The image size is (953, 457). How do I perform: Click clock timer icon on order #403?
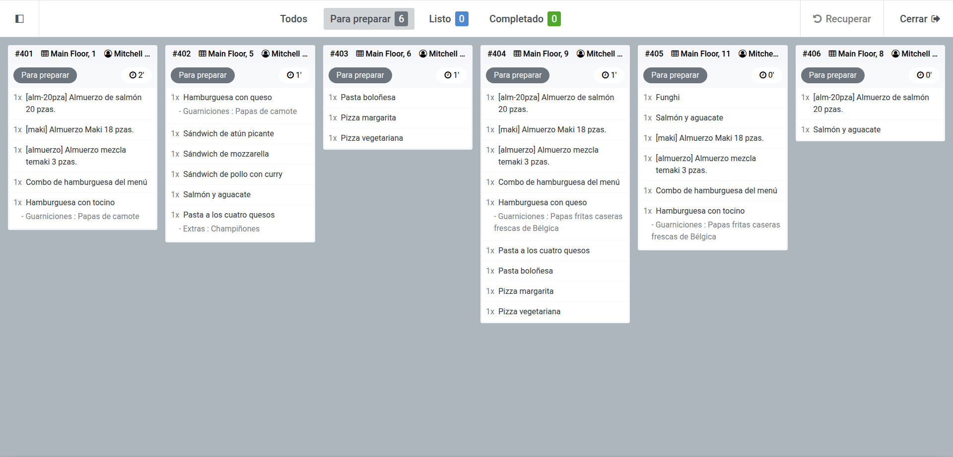coord(448,75)
